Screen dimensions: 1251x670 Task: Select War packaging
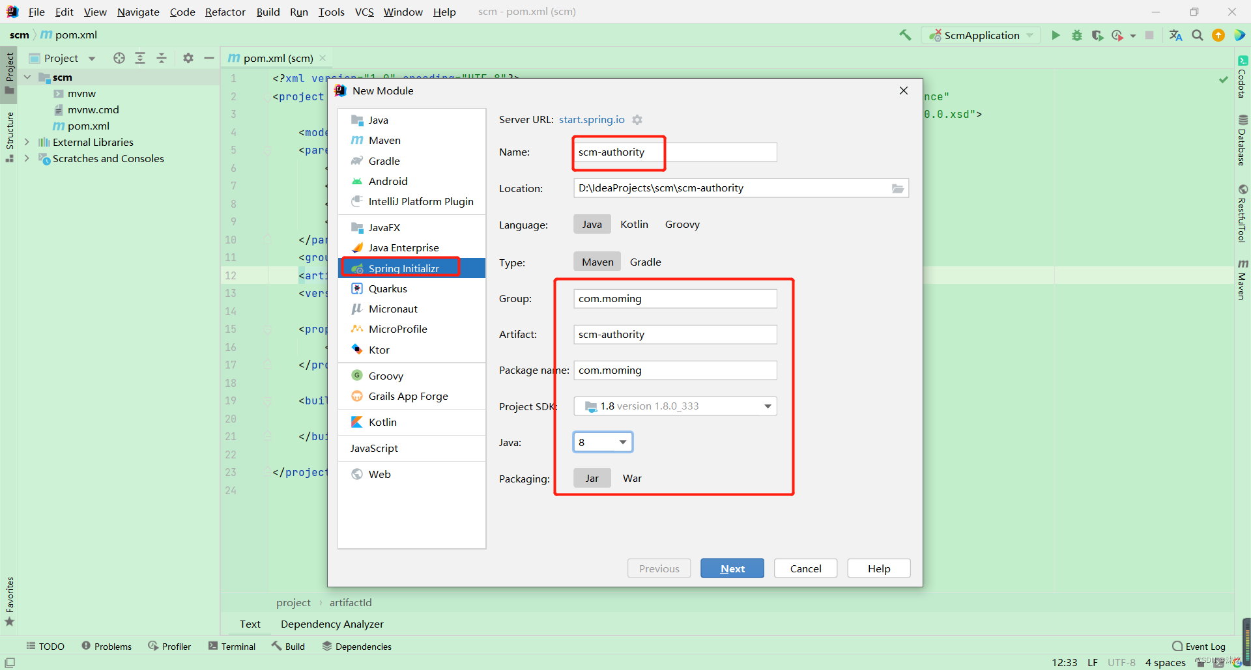coord(632,478)
